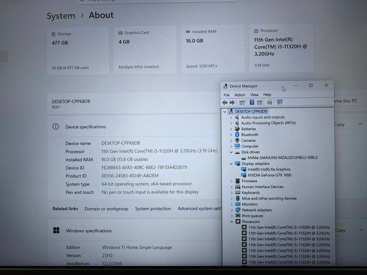The height and width of the screenshot is (275, 367).
Task: Click the Installed RAM card icon
Action: (x=188, y=32)
